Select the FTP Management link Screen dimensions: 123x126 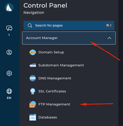54,104
